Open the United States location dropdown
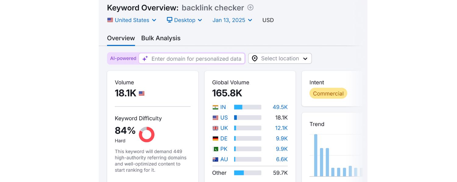The image size is (457, 182). pyautogui.click(x=132, y=20)
